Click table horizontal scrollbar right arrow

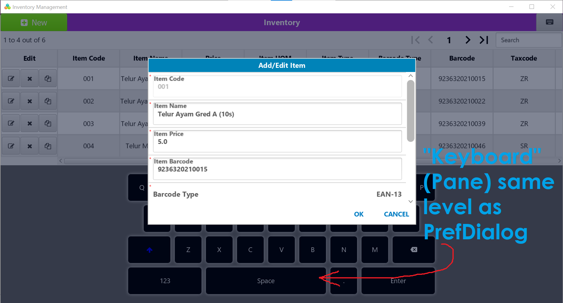pos(559,161)
